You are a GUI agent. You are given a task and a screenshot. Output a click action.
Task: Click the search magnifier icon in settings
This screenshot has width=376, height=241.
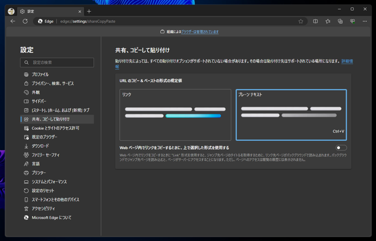click(27, 62)
